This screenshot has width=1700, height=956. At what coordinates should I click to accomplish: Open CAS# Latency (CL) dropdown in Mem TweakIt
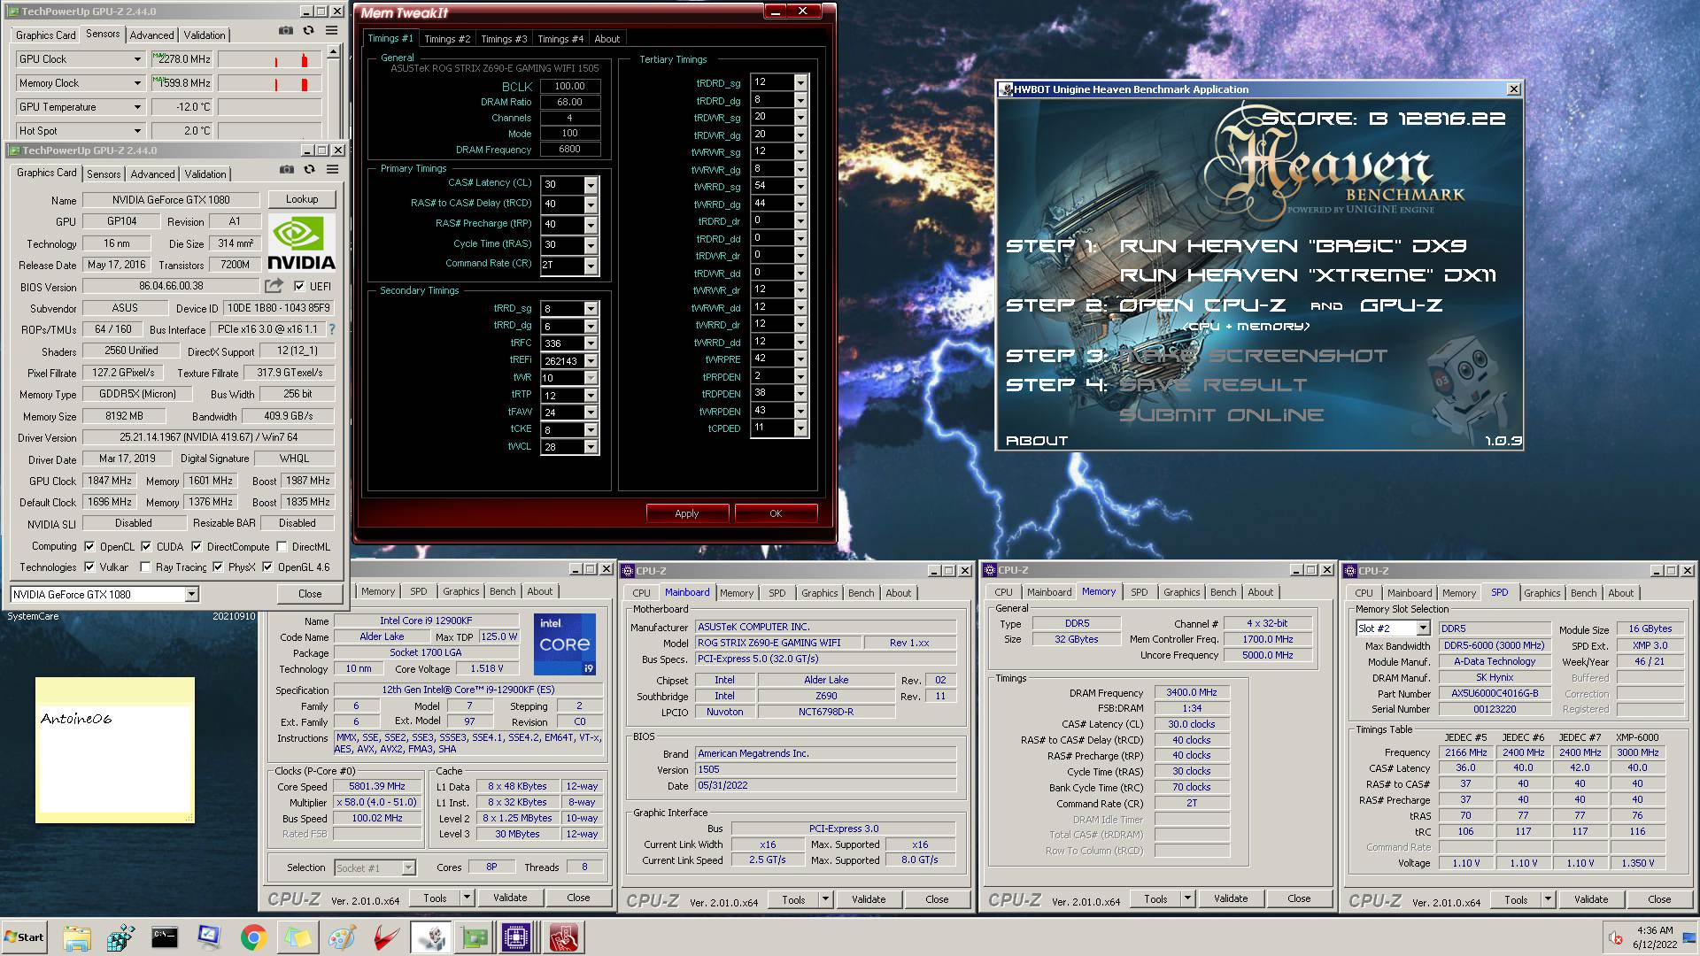[x=591, y=185]
